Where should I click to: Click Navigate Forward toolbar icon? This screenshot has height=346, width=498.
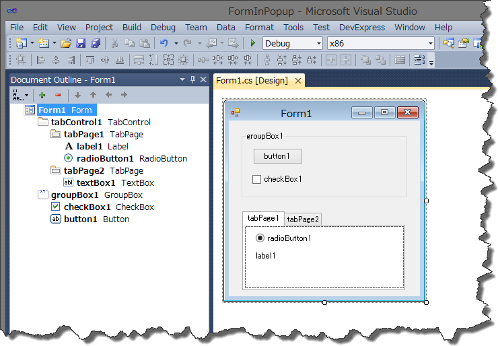234,43
